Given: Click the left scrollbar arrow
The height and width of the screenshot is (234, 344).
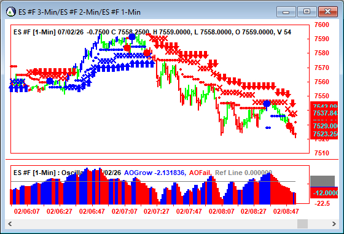Looking at the screenshot, I should pos(10,224).
